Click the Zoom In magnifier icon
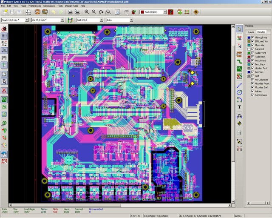The width and height of the screenshot is (272, 218). pyautogui.click(x=87, y=12)
